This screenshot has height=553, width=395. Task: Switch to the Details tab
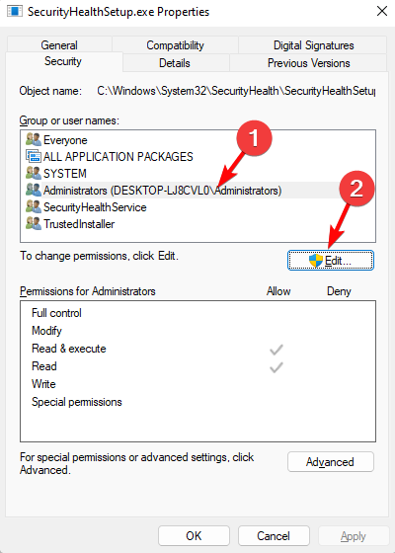click(x=175, y=63)
